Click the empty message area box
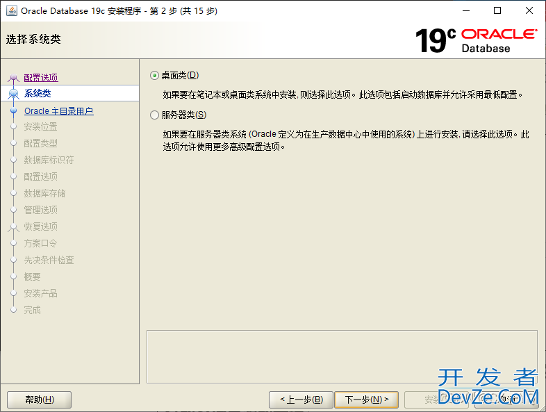 tap(342, 356)
